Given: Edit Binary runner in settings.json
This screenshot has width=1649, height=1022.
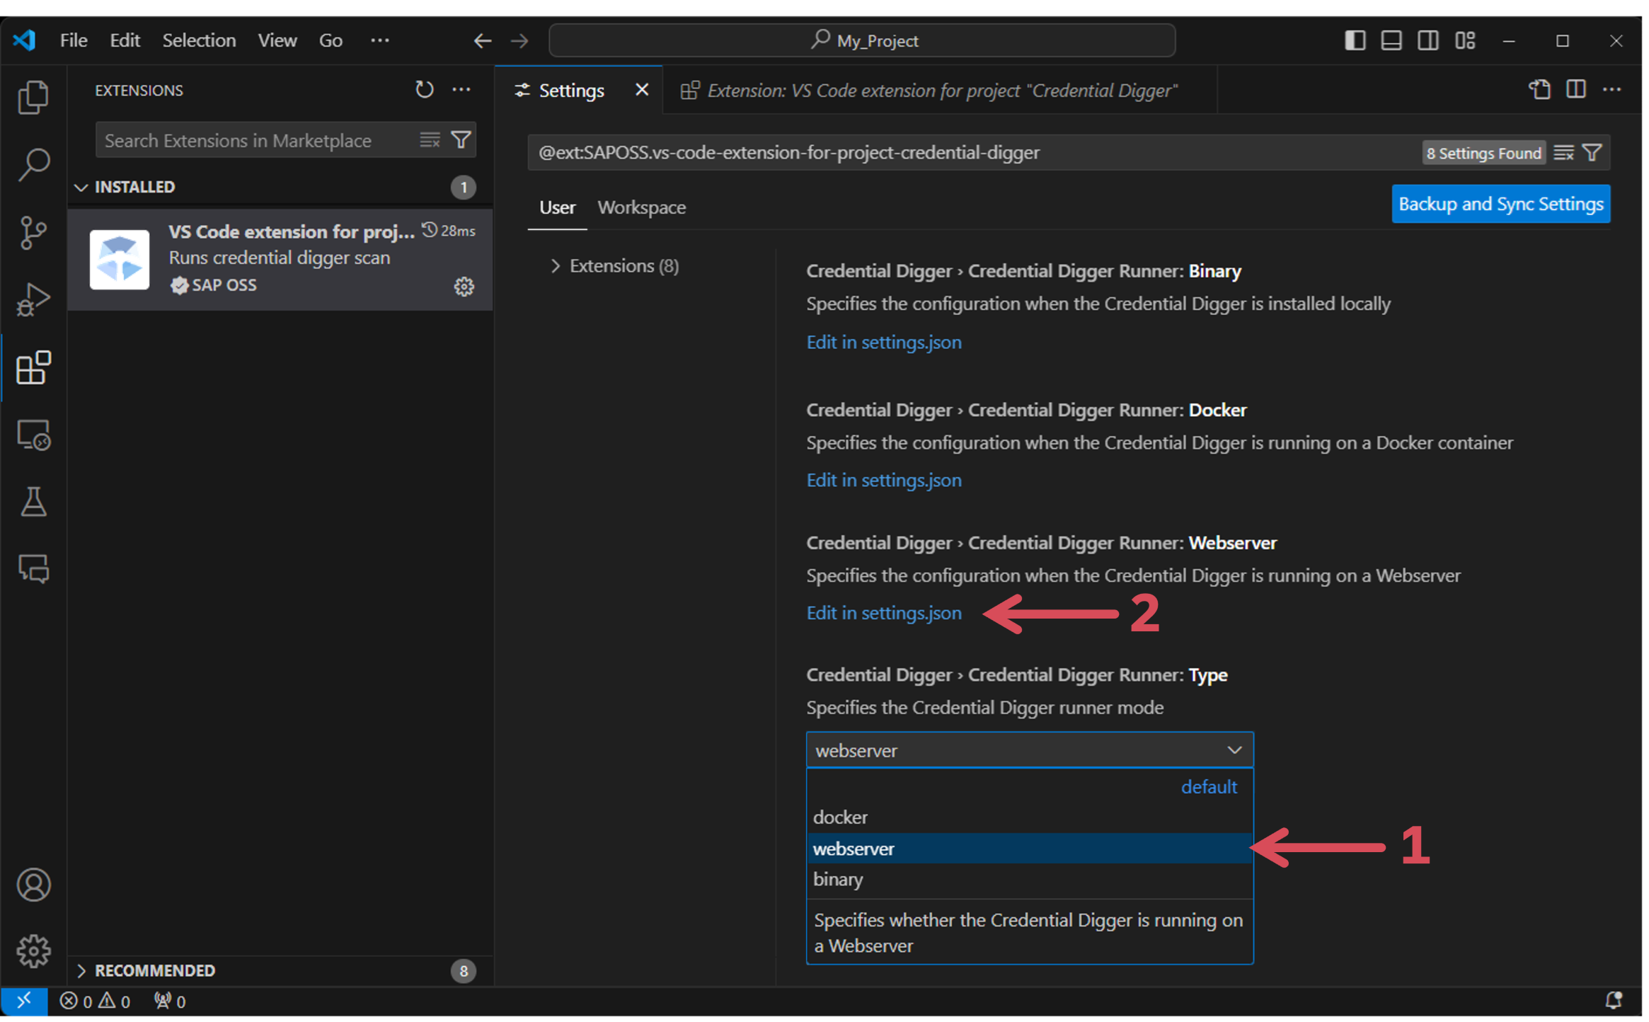Looking at the screenshot, I should point(883,342).
